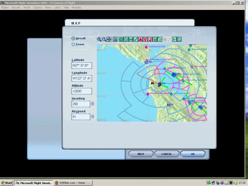Select the Aircraft radio button

click(73, 38)
